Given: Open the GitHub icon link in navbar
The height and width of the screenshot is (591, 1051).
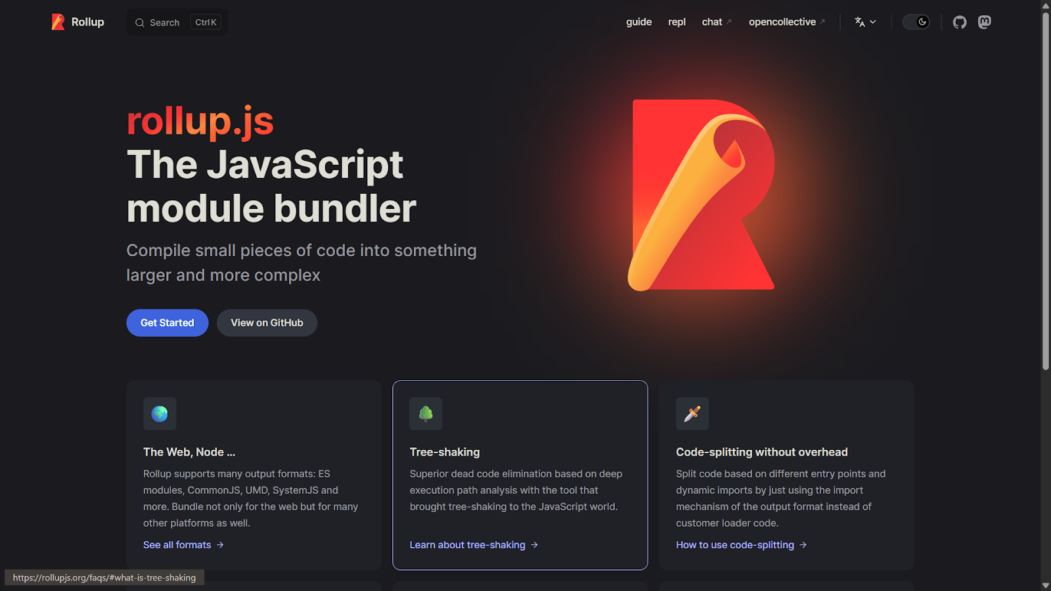Looking at the screenshot, I should [x=960, y=22].
